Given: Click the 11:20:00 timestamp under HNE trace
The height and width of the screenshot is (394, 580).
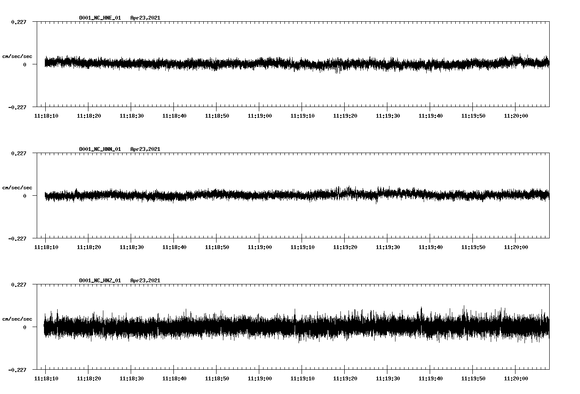Looking at the screenshot, I should click(517, 115).
